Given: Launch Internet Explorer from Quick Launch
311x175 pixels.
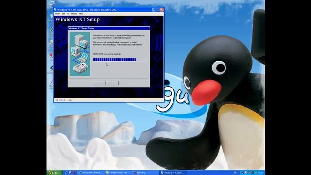Looking at the screenshot, I should [x=66, y=173].
